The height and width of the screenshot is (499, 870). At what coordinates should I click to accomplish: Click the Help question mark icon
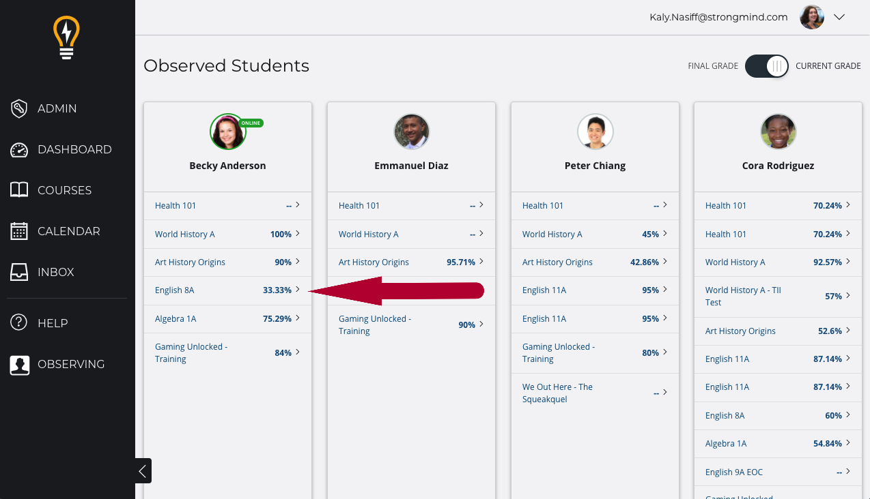(x=19, y=323)
